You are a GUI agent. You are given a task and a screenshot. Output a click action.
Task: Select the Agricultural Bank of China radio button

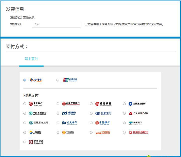(x=25, y=113)
